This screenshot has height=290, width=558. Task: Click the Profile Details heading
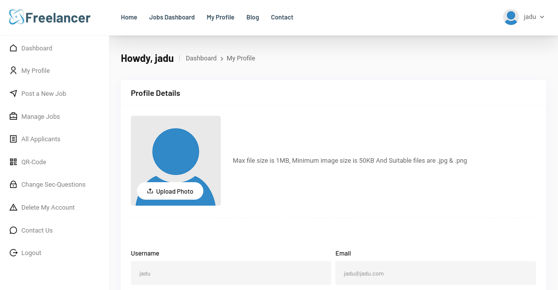pyautogui.click(x=155, y=93)
